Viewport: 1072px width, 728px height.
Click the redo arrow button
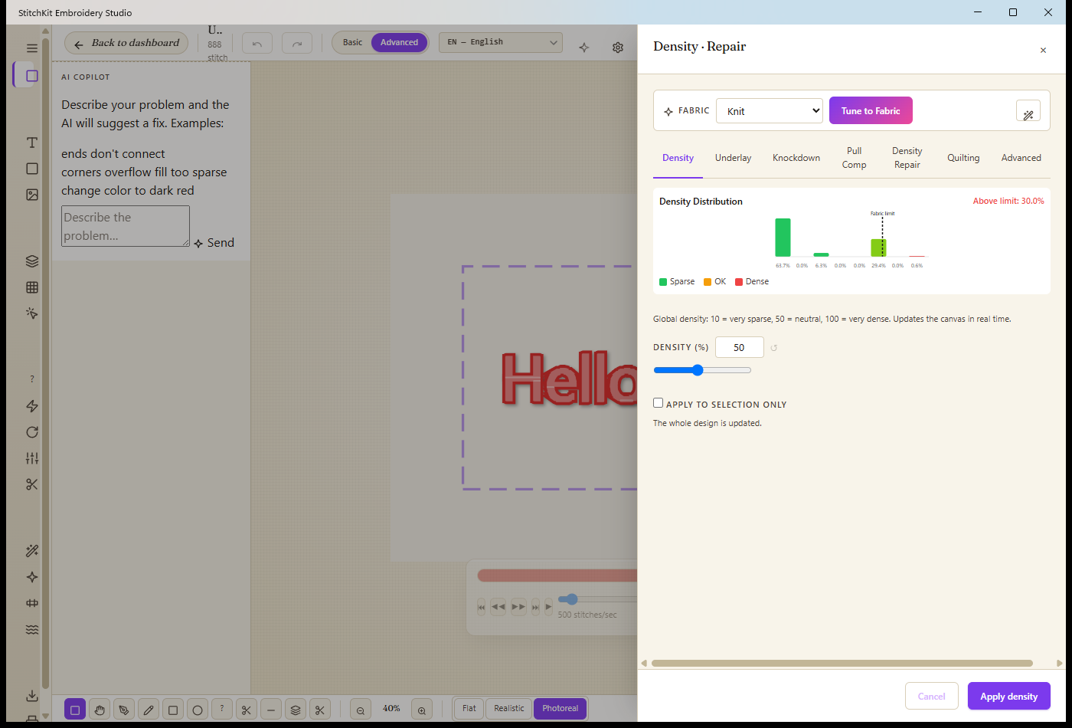coord(297,43)
